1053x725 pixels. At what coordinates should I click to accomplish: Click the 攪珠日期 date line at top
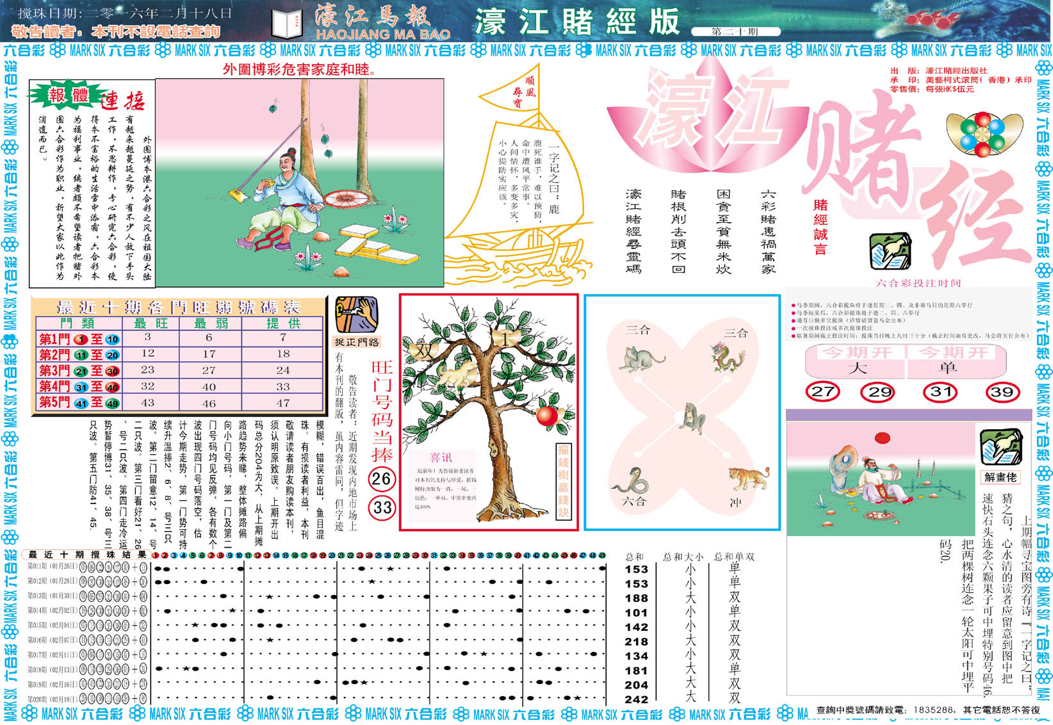tap(125, 13)
